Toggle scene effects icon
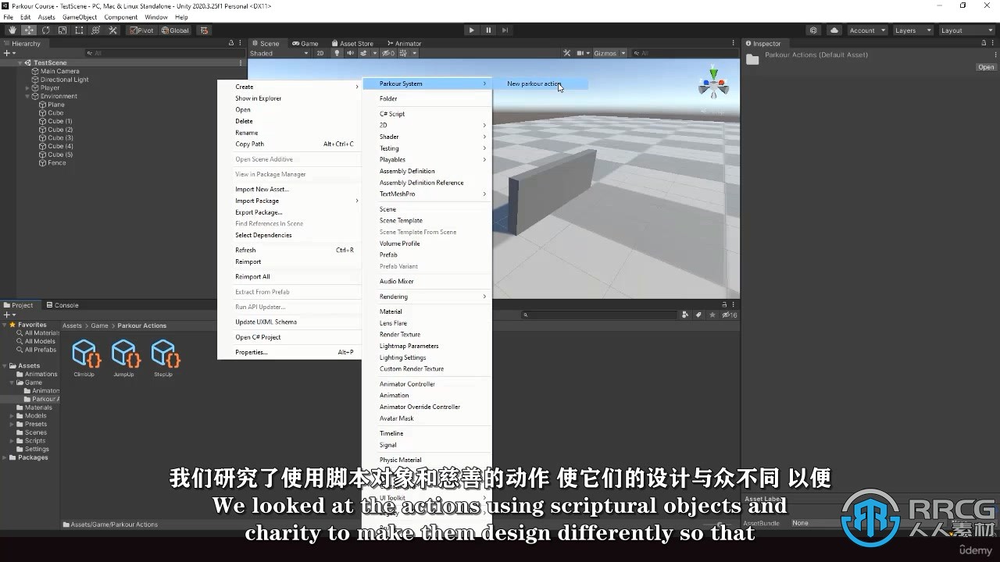 (x=365, y=53)
